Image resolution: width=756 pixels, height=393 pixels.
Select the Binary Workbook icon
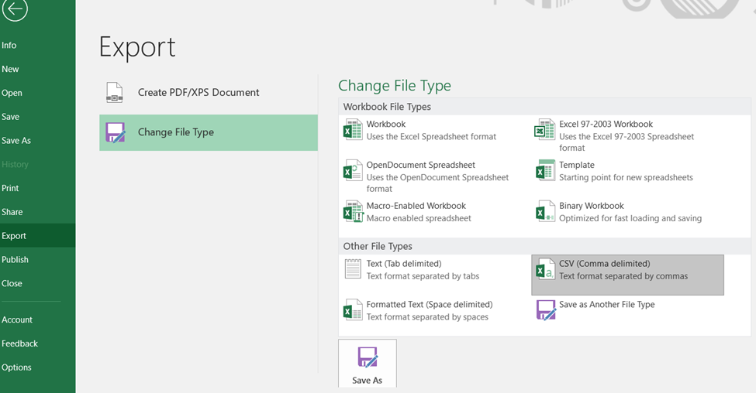545,211
